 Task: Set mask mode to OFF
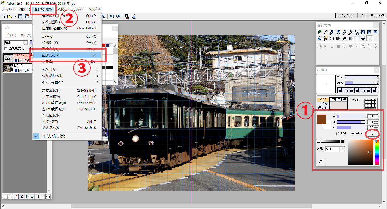point(323,100)
